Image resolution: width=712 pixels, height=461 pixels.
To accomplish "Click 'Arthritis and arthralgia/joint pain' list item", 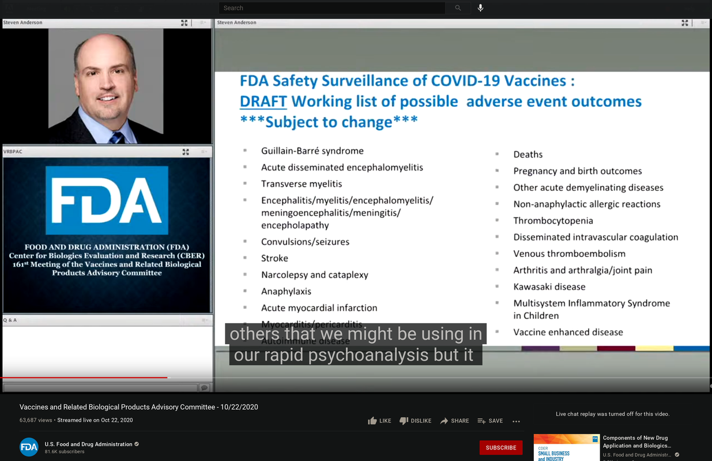I will pos(583,270).
